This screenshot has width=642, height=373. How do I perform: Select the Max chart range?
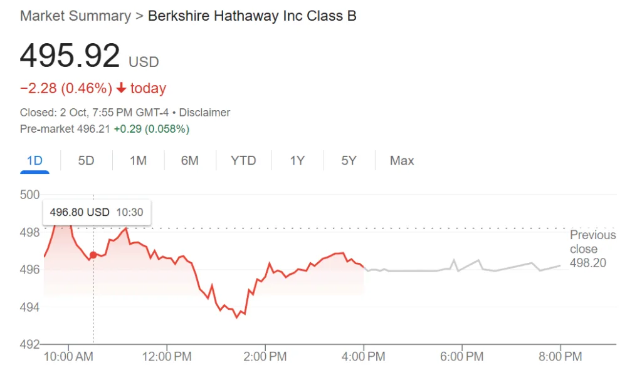pyautogui.click(x=401, y=161)
